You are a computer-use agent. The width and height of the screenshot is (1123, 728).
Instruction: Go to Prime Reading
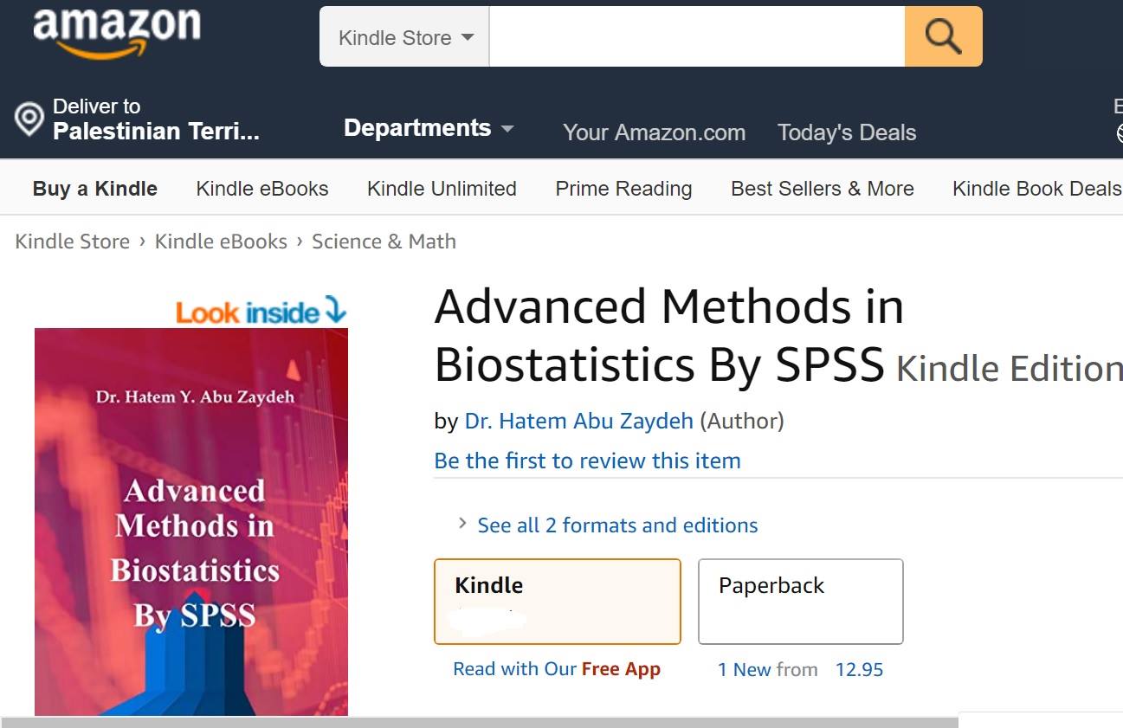click(623, 189)
